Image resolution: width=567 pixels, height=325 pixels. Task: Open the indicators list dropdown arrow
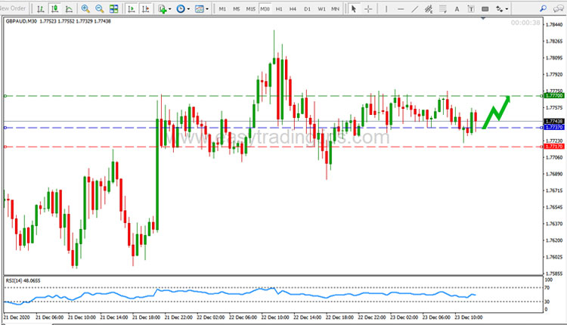point(170,8)
